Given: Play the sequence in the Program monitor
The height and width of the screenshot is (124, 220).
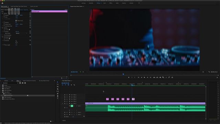Looking at the screenshot, I should click(144, 77).
